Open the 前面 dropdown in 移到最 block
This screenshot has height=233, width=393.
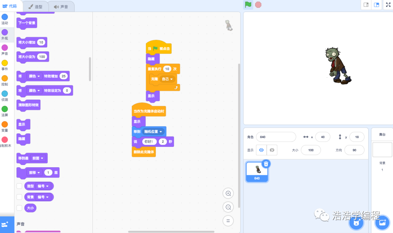point(38,158)
